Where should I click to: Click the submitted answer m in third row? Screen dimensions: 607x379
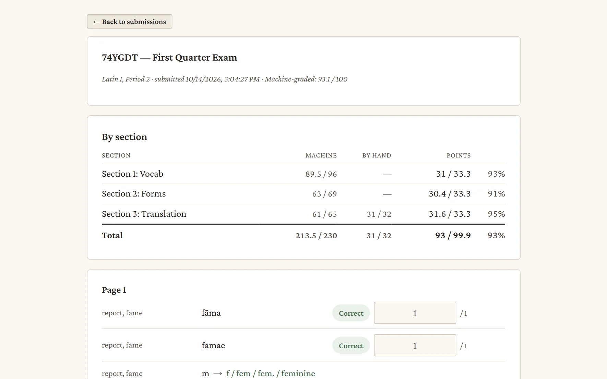click(205, 374)
